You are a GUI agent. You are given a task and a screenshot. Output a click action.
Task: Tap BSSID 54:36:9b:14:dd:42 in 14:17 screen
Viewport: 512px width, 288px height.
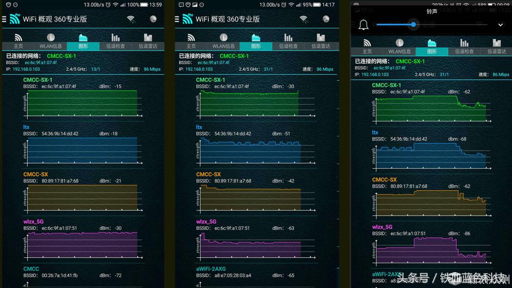233,134
